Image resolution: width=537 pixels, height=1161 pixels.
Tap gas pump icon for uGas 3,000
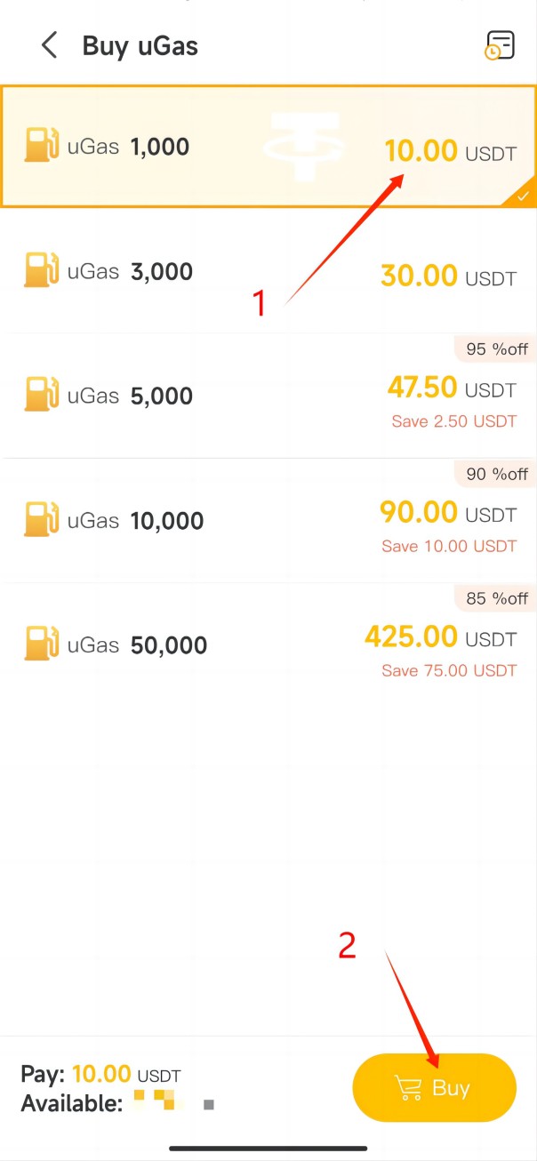click(42, 270)
